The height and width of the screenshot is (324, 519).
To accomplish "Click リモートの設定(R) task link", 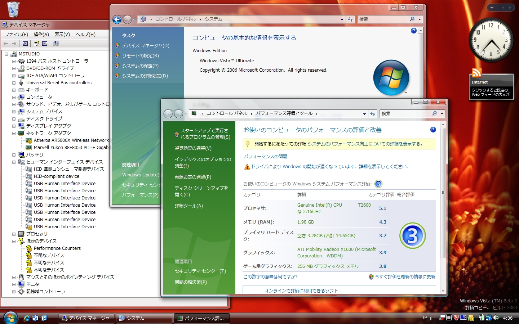I will [140, 56].
